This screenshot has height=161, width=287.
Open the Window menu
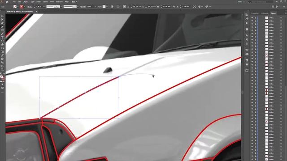(59, 2)
